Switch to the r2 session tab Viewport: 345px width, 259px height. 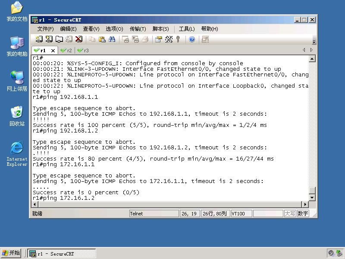pyautogui.click(x=66, y=51)
